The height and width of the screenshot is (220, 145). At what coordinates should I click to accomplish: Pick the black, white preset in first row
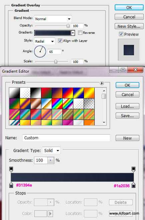(x=36, y=93)
